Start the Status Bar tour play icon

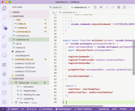click(x=45, y=83)
